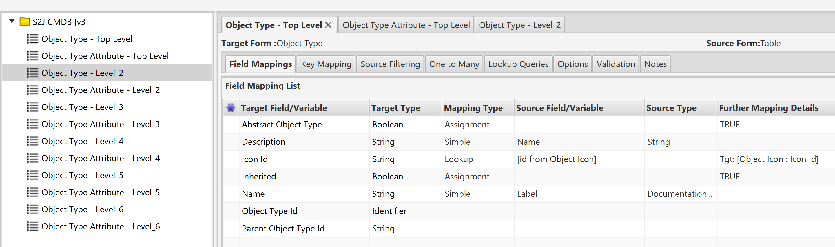
Task: Open the Validation tab
Action: click(616, 64)
